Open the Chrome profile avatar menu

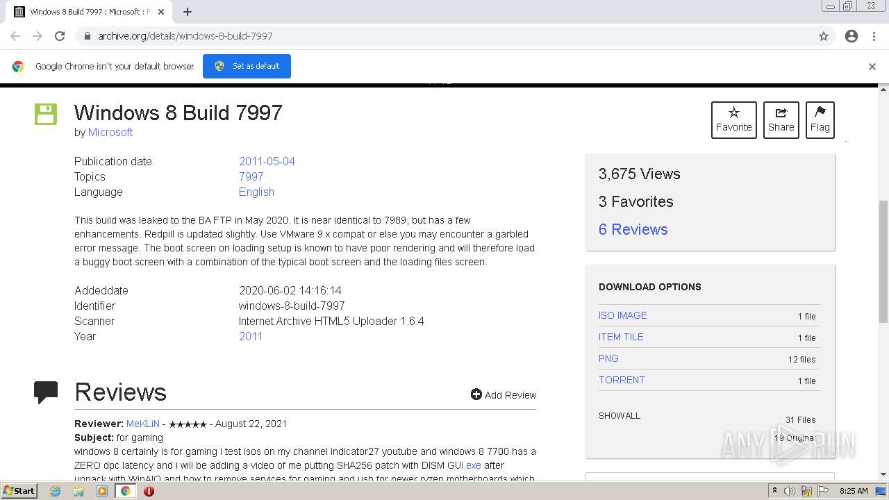851,36
